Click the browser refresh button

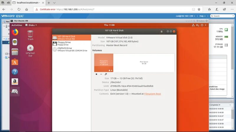19,9
